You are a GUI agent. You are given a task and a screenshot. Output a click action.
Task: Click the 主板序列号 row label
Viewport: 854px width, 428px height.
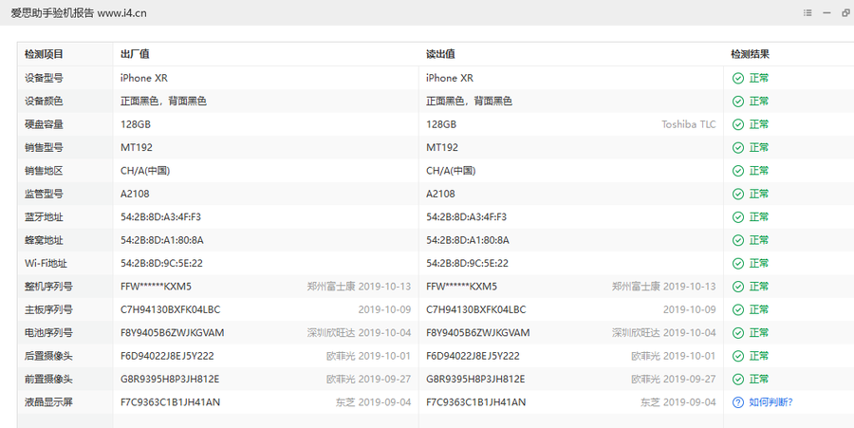(x=48, y=309)
